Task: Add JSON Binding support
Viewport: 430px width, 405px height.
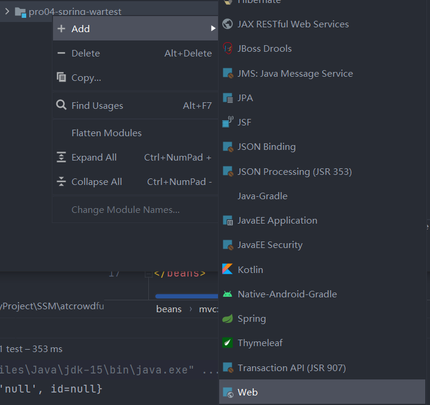Action: point(322,147)
